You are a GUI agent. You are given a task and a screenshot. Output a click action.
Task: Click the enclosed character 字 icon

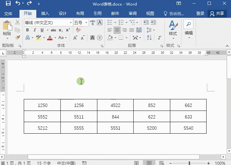point(100,38)
